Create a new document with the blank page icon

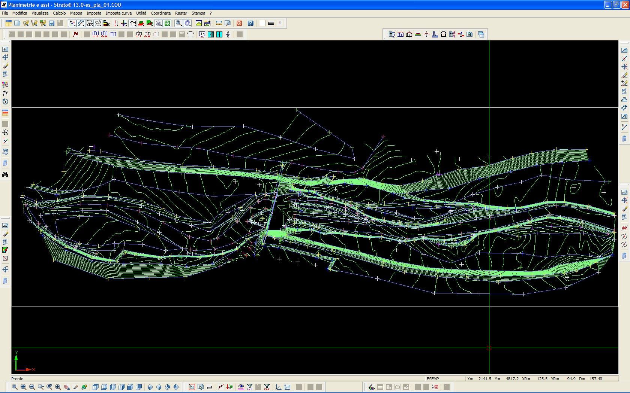(x=17, y=23)
